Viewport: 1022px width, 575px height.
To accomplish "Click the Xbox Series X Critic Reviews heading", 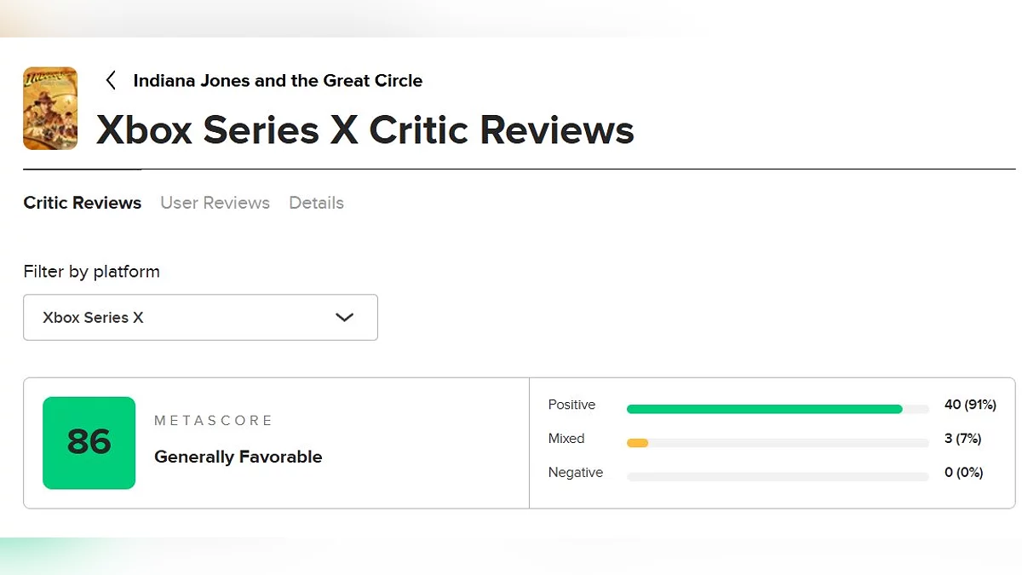I will [x=365, y=130].
